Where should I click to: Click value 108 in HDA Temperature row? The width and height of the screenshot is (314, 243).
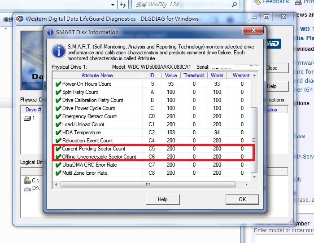coord(171,133)
